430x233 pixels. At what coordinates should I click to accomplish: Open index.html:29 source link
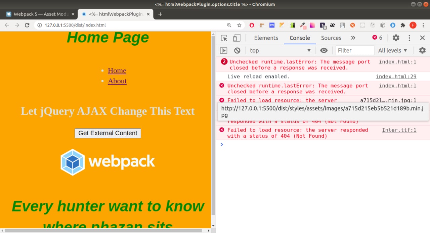(x=396, y=77)
